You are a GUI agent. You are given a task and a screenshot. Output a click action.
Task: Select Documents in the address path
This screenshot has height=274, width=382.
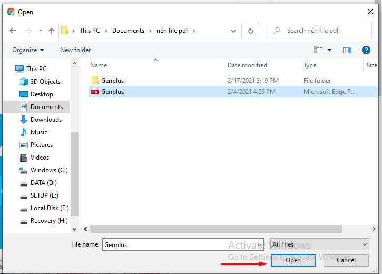(x=128, y=31)
